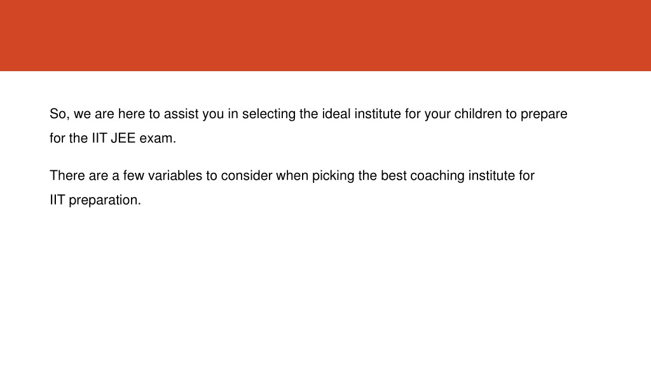Click the word "So," starting the first paragraph
Image resolution: width=651 pixels, height=366 pixels.
pos(60,114)
